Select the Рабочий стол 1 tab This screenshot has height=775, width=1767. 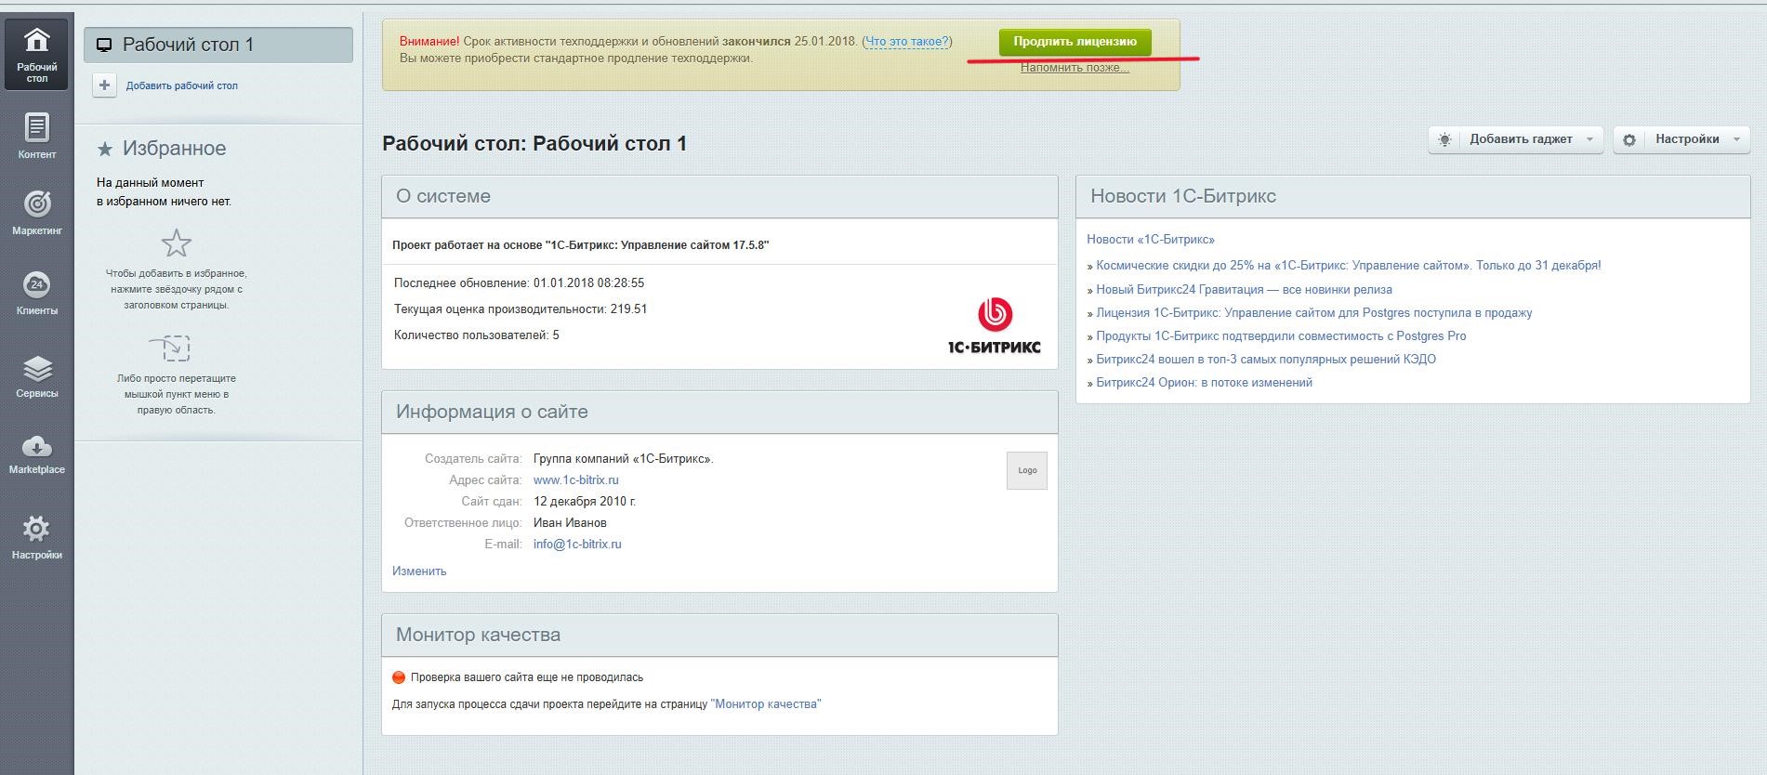[x=218, y=45]
